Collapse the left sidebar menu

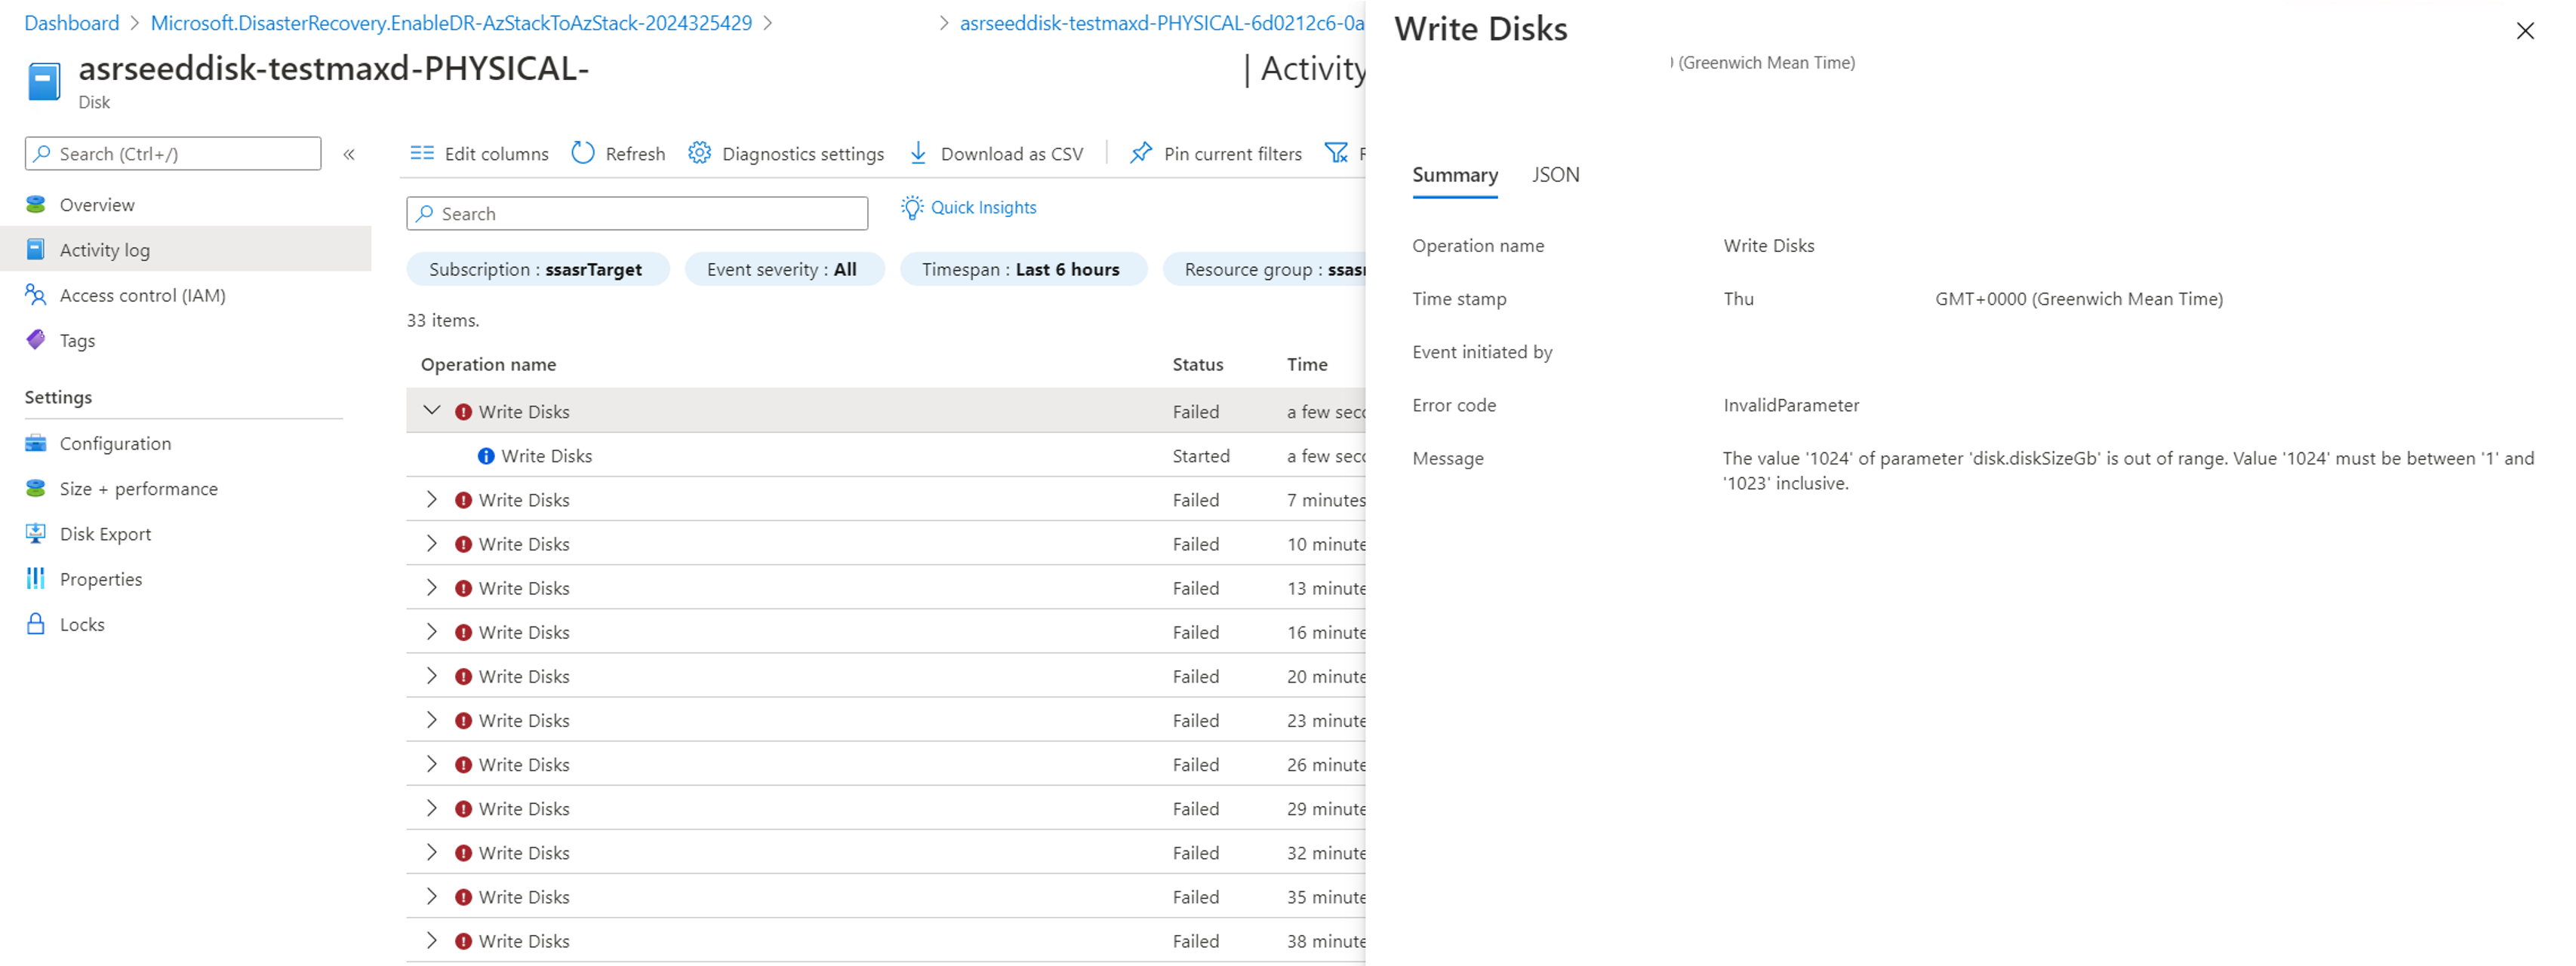pos(349,154)
